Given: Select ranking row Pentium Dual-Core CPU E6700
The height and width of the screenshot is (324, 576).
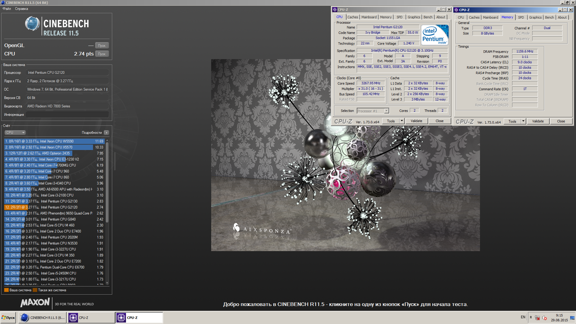Looking at the screenshot, I should click(54, 267).
